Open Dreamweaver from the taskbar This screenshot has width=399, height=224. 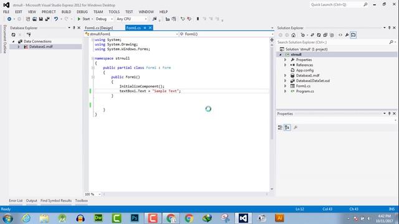click(99, 218)
